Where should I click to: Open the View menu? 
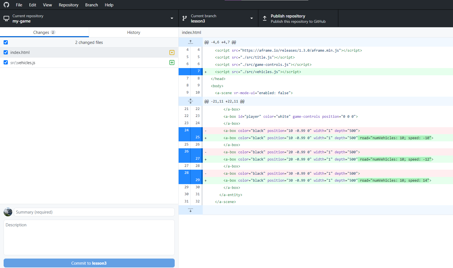pos(47,5)
